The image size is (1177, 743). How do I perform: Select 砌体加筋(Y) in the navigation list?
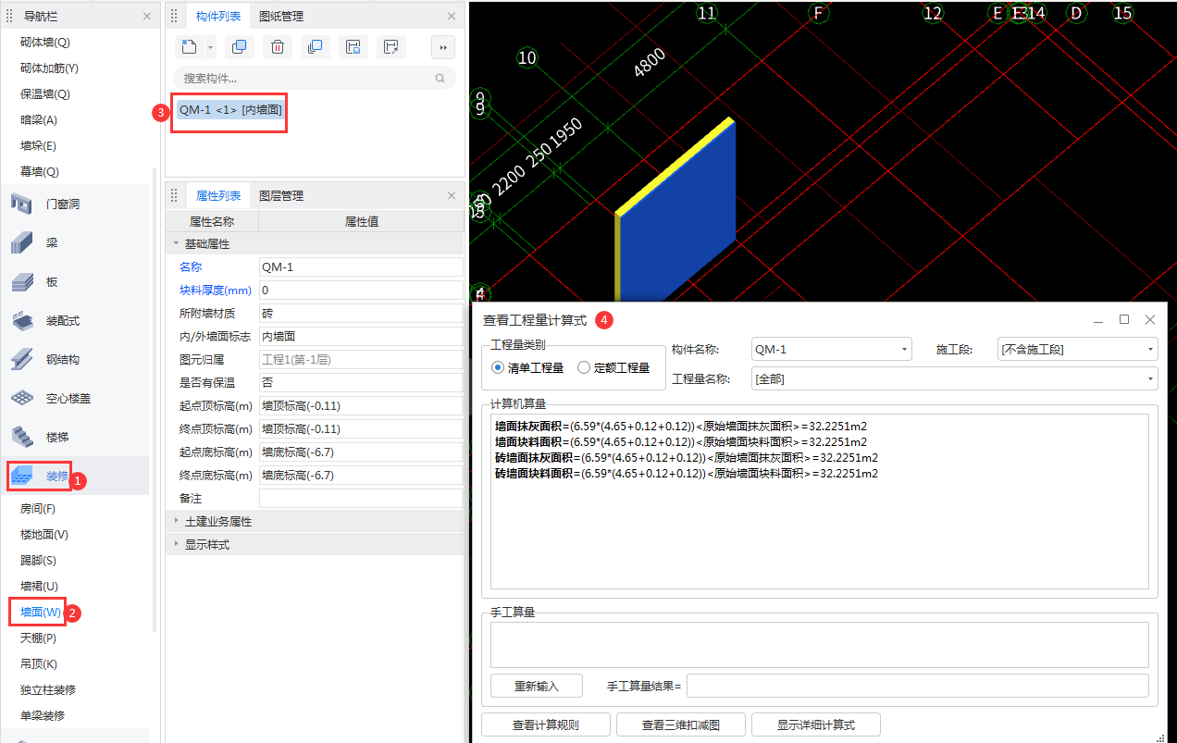pos(49,68)
